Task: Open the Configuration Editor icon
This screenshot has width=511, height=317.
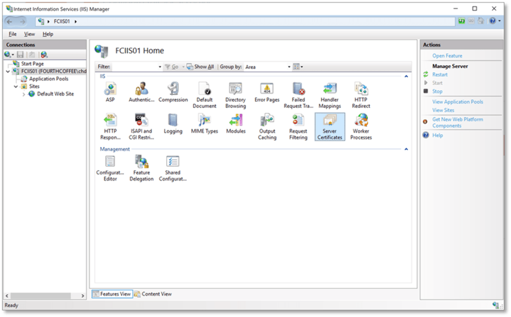Action: pyautogui.click(x=110, y=167)
